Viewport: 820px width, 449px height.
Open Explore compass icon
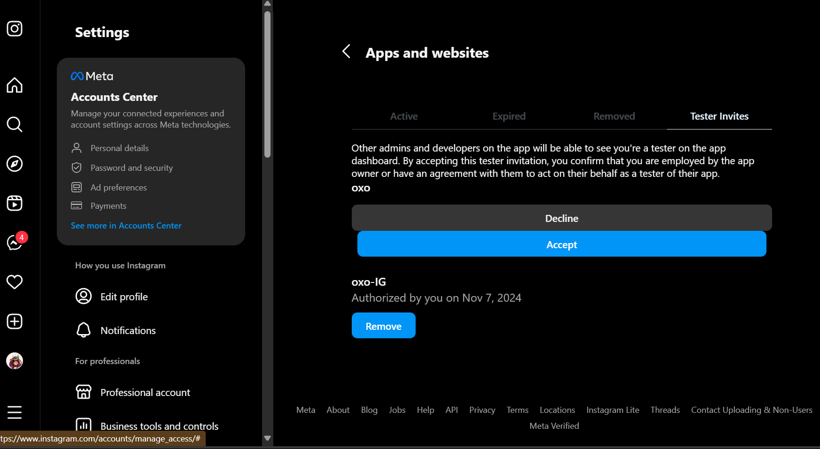pos(15,164)
